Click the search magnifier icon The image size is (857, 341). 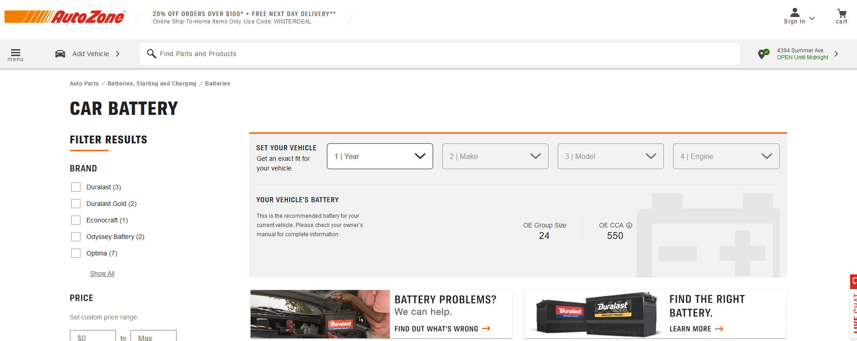pos(151,54)
